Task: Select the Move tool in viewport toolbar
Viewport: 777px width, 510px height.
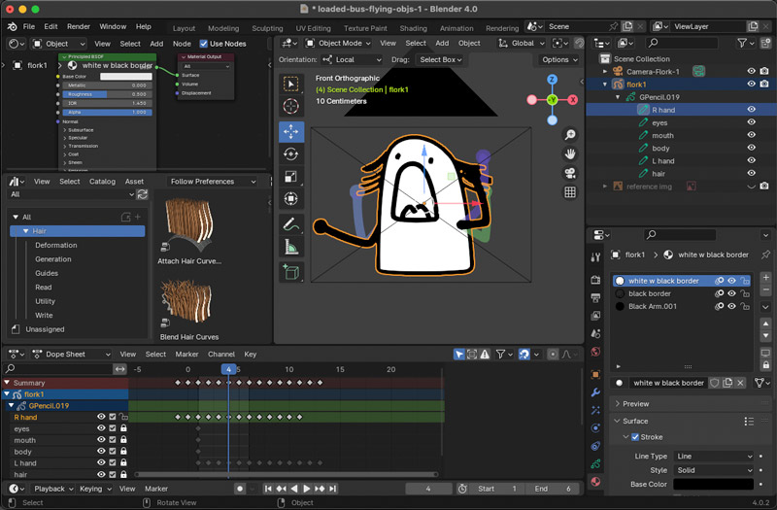Action: [x=290, y=131]
